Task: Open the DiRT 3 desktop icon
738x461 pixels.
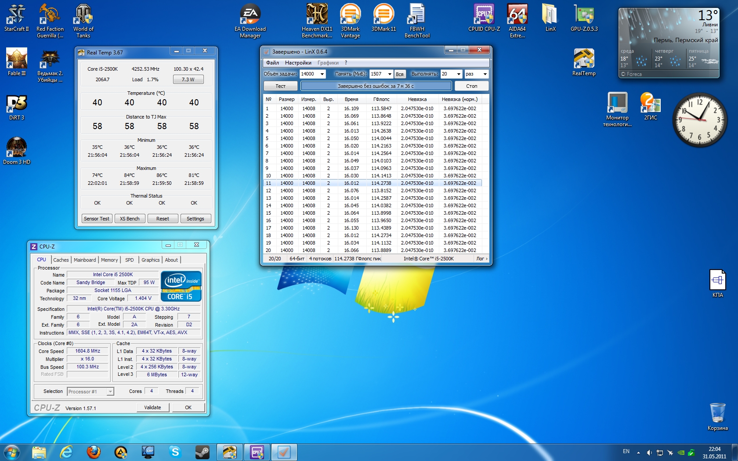Action: pos(17,107)
